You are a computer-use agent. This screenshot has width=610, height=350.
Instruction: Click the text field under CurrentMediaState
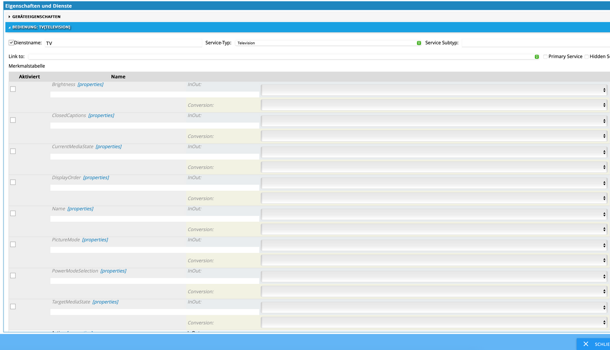tap(155, 156)
